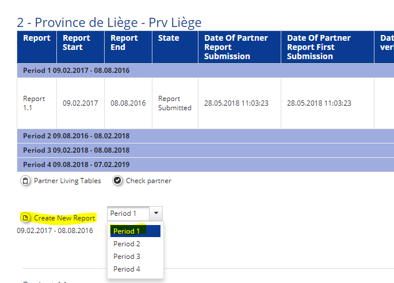
Task: Expand Period 4 09.08.2018 - 07.02.2019 row
Action: pyautogui.click(x=76, y=165)
